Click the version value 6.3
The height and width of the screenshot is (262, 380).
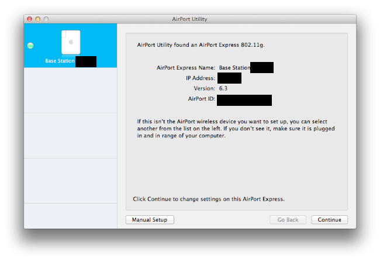click(223, 88)
